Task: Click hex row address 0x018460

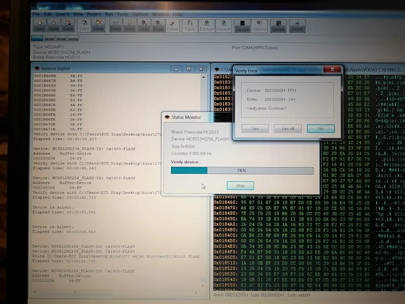Action: (x=226, y=202)
